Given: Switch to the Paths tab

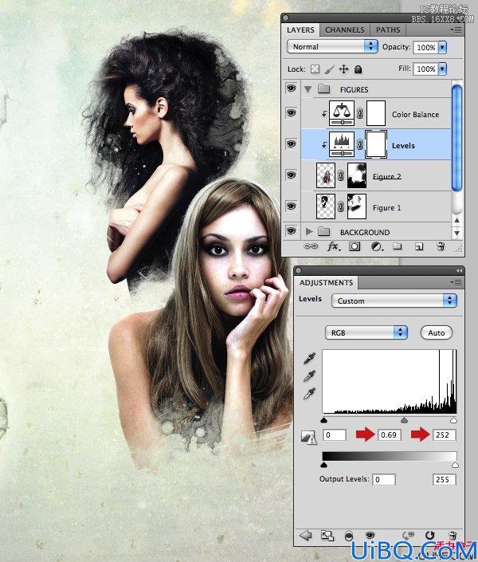Looking at the screenshot, I should tap(388, 30).
